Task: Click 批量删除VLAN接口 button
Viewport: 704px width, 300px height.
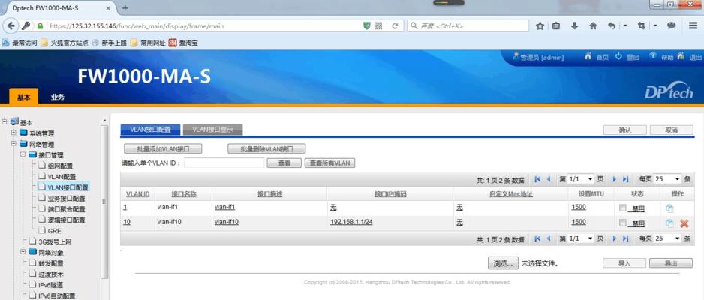Action: point(266,149)
